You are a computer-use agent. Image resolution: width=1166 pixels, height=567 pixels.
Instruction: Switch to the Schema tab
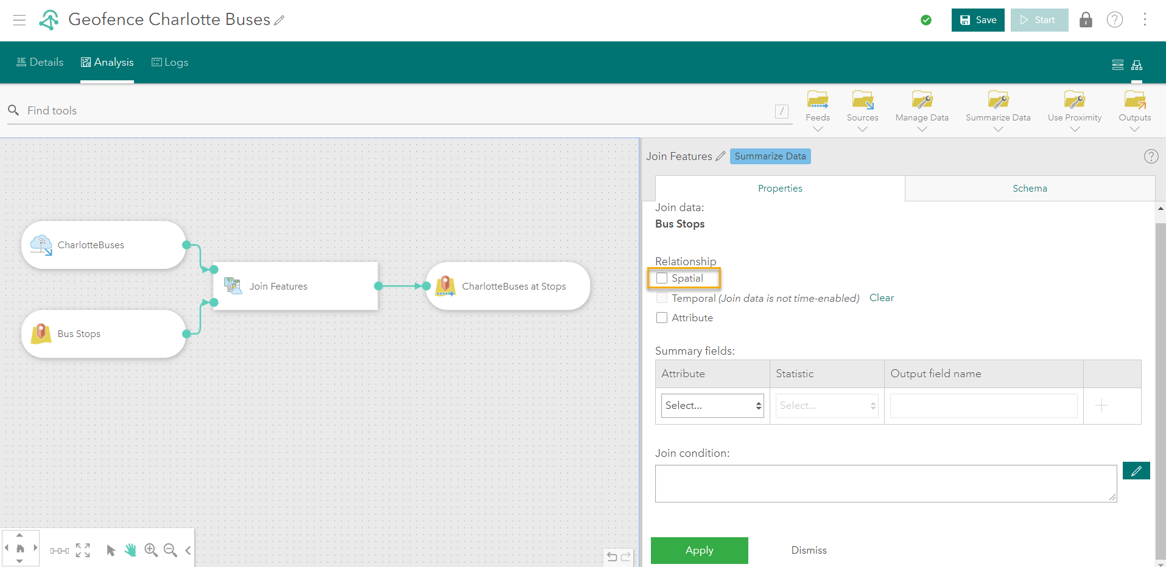coord(1030,189)
